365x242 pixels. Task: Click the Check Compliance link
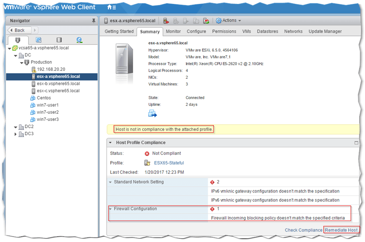click(304, 230)
